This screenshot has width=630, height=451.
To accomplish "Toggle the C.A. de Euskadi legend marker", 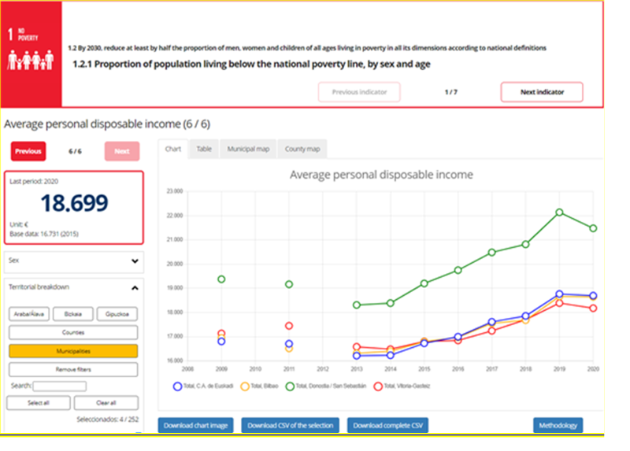I will point(177,386).
